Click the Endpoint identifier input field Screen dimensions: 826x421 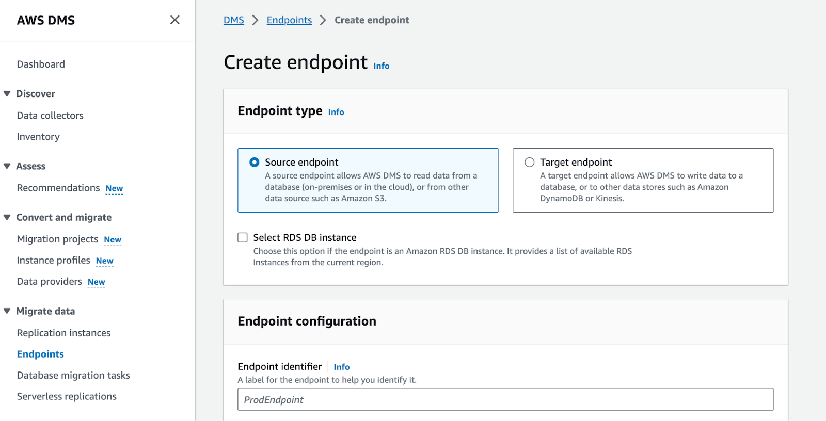[x=505, y=400]
